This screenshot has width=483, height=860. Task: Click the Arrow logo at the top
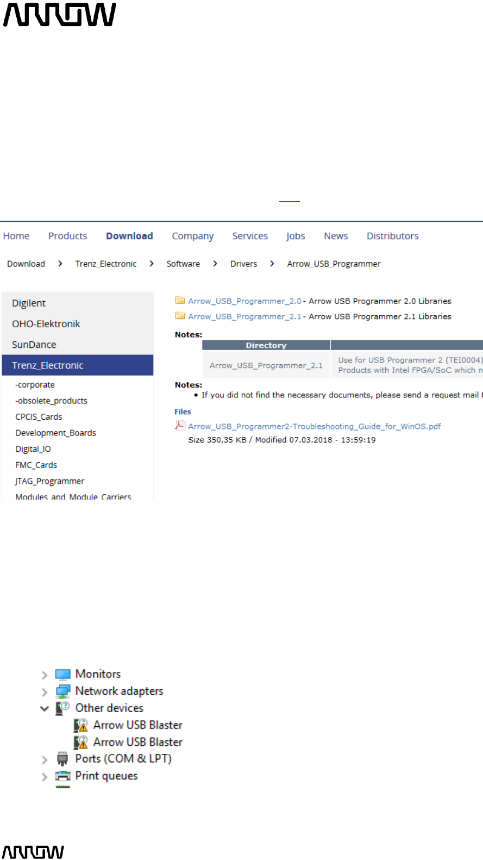pyautogui.click(x=60, y=15)
